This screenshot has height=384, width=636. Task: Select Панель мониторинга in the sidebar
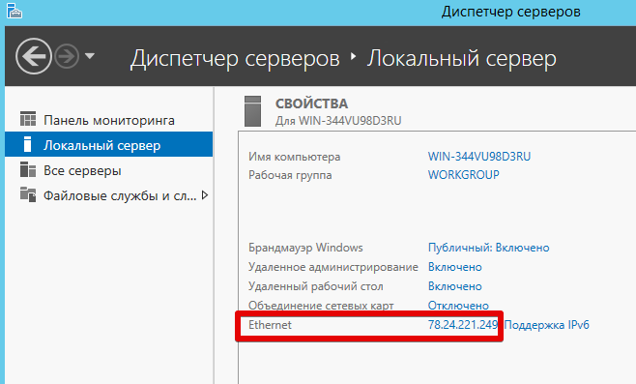109,120
